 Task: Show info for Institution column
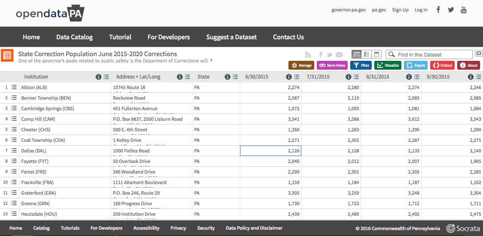[x=99, y=77]
